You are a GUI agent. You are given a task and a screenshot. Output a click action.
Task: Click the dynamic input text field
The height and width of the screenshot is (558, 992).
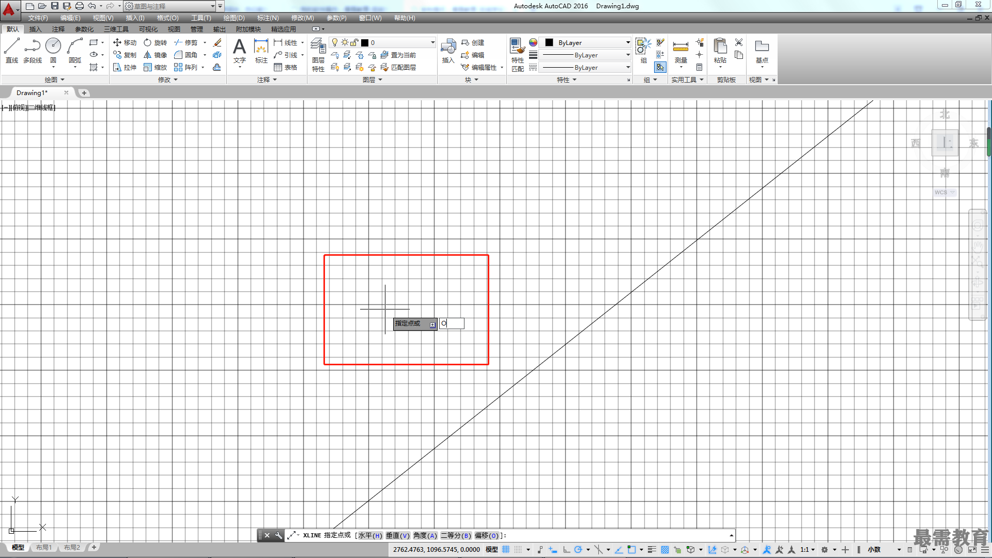pyautogui.click(x=452, y=323)
